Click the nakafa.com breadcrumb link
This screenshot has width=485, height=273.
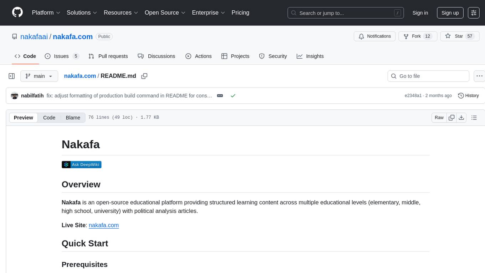point(80,76)
